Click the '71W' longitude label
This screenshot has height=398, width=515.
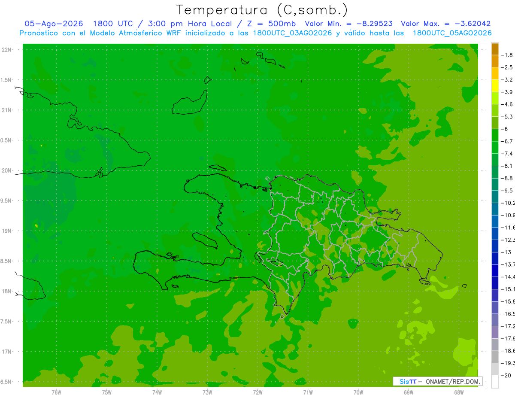[308, 392]
